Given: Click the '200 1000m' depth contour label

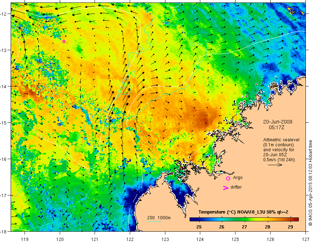Looking at the screenshot, I should (159, 218).
